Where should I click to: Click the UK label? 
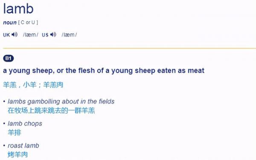click(x=6, y=35)
